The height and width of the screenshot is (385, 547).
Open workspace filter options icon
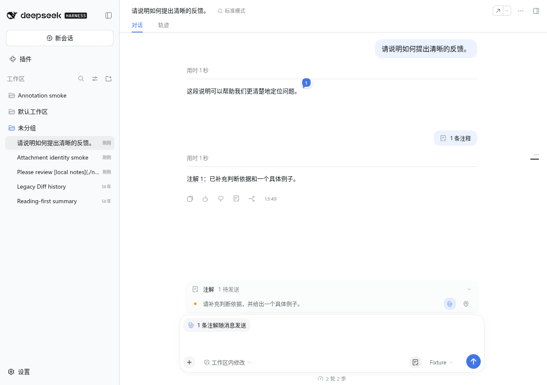pyautogui.click(x=95, y=79)
